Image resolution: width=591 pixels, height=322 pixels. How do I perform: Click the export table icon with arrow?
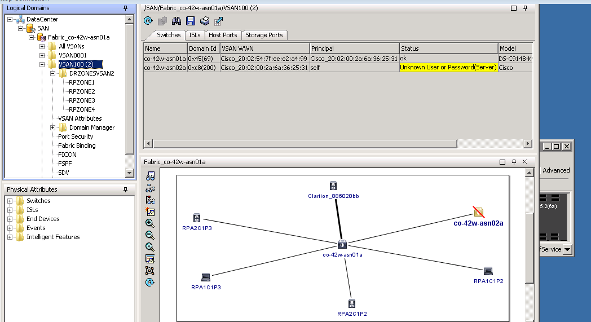(x=219, y=21)
